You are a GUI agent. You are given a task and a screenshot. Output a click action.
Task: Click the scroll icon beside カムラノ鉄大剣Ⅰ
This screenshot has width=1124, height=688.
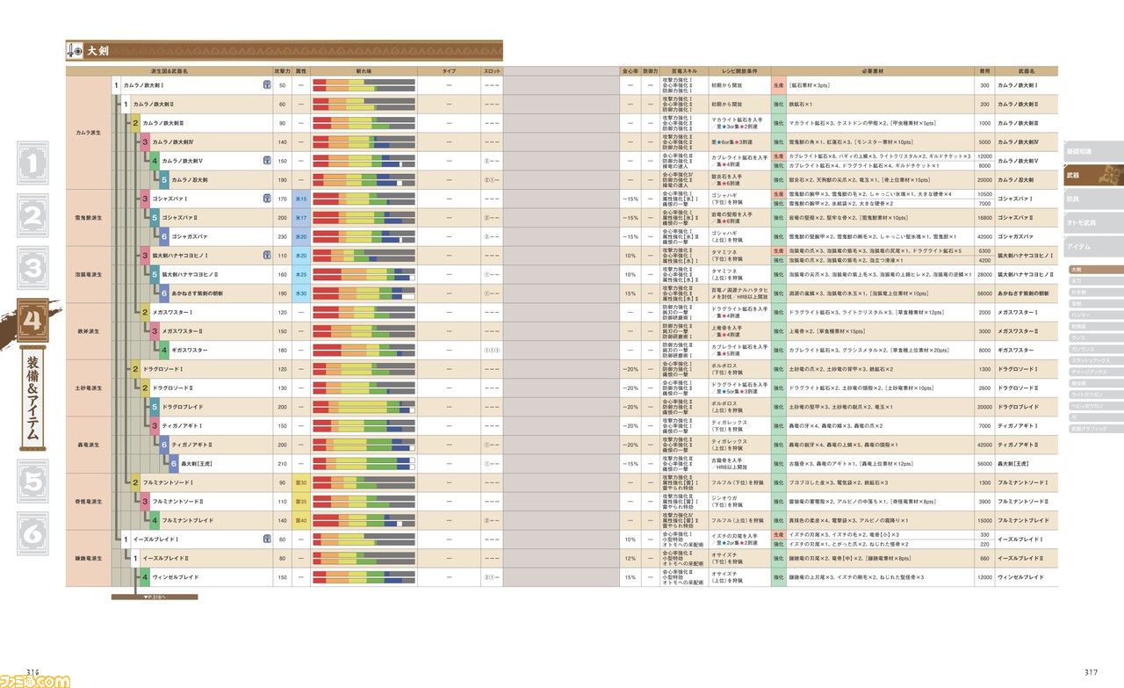click(265, 85)
